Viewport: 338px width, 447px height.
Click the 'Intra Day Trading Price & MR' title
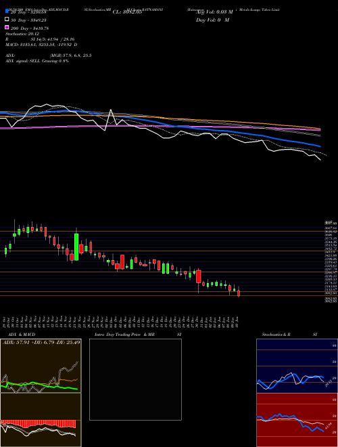click(x=124, y=335)
